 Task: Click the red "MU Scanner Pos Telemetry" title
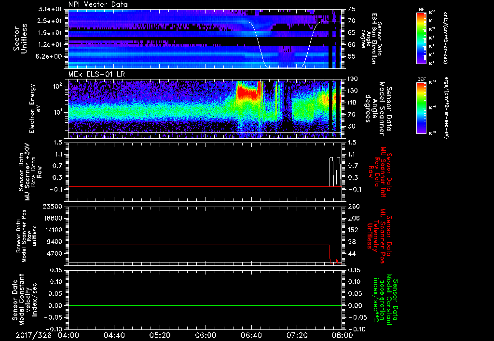click(x=379, y=236)
